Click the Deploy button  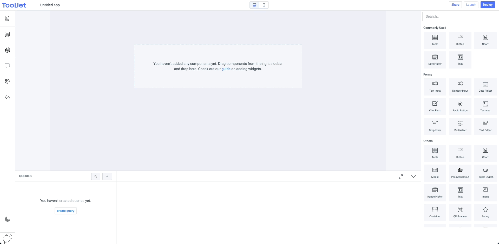pyautogui.click(x=488, y=5)
